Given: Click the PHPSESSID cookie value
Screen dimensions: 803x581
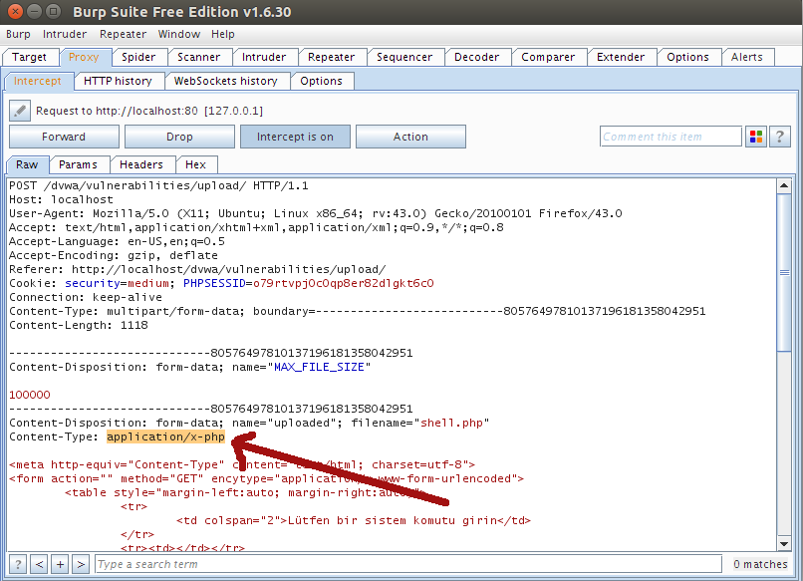Looking at the screenshot, I should (x=343, y=283).
